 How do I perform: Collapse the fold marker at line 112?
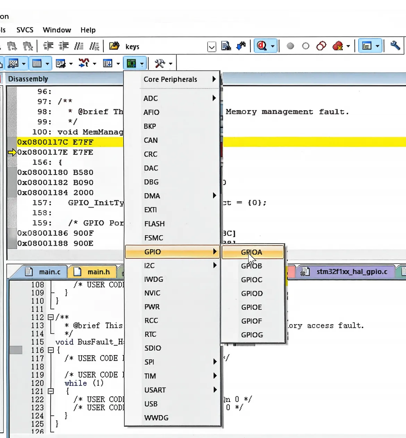click(51, 317)
